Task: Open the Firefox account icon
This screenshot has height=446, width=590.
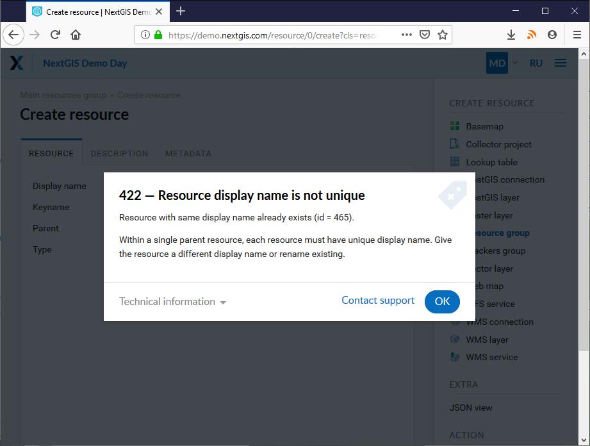Action: (x=552, y=35)
